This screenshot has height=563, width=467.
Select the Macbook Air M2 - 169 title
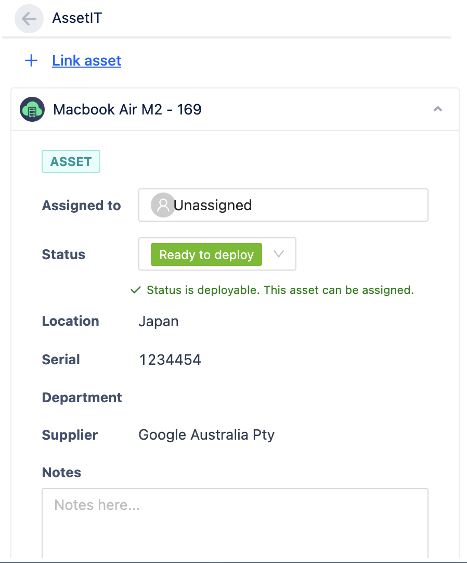point(127,110)
